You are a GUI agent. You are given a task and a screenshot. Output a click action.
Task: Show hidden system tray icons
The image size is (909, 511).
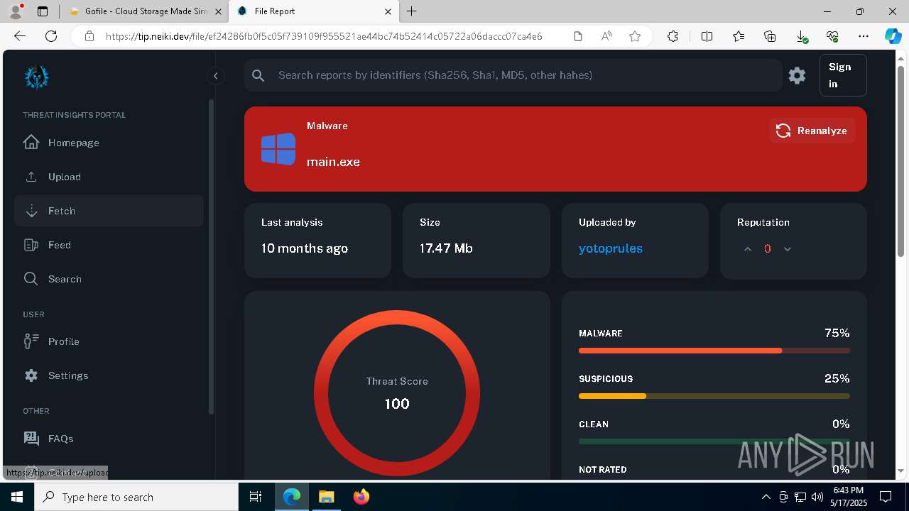point(766,497)
